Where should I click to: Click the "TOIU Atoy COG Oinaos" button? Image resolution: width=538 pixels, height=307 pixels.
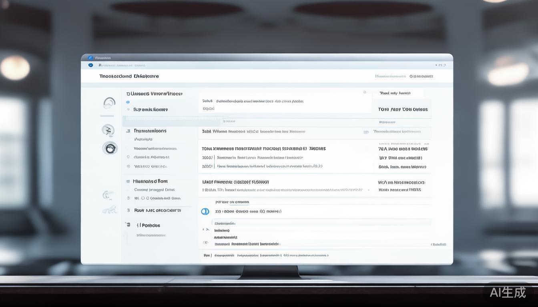pyautogui.click(x=403, y=110)
